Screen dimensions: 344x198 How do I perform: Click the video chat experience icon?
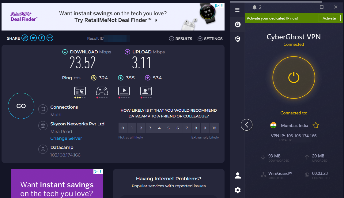click(x=146, y=91)
